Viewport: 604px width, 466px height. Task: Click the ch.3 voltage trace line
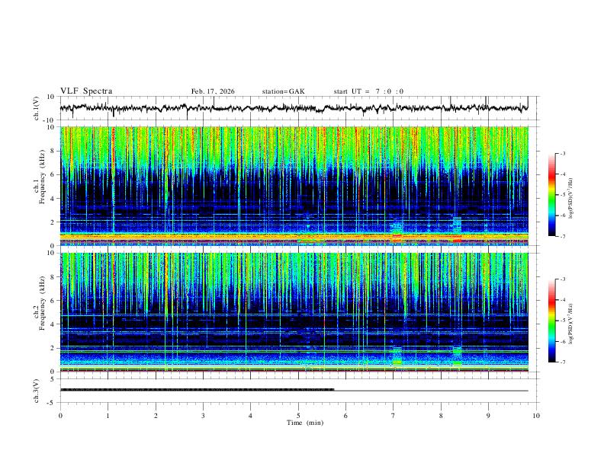[294, 390]
